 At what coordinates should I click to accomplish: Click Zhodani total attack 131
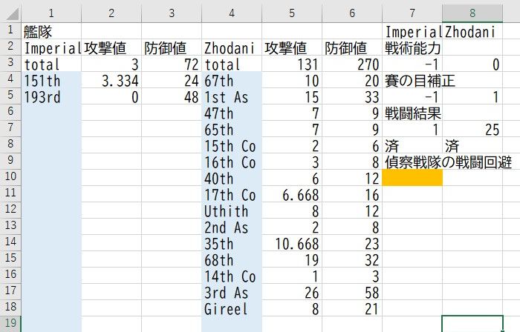292,64
